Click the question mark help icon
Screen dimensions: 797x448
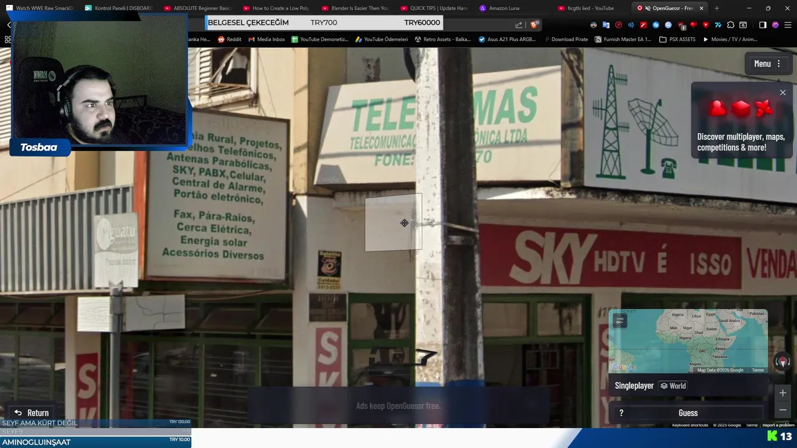click(621, 413)
